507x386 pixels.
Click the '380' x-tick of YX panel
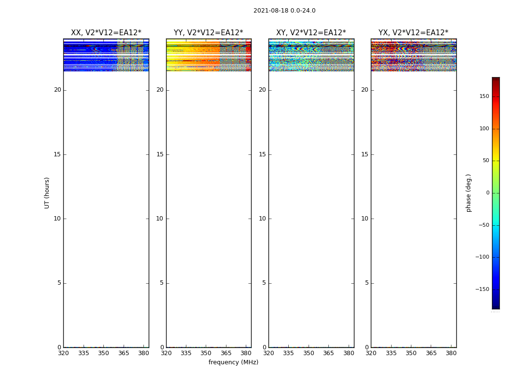(x=451, y=353)
